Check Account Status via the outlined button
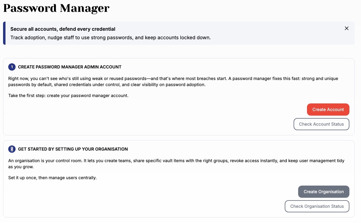 tap(321, 124)
